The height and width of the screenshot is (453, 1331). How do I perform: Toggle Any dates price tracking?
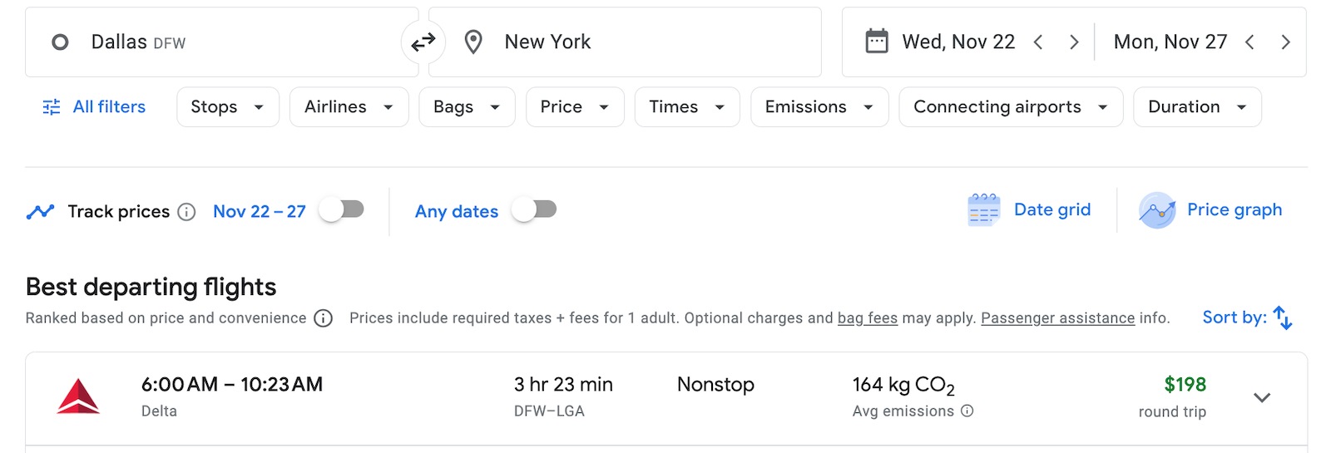534,209
